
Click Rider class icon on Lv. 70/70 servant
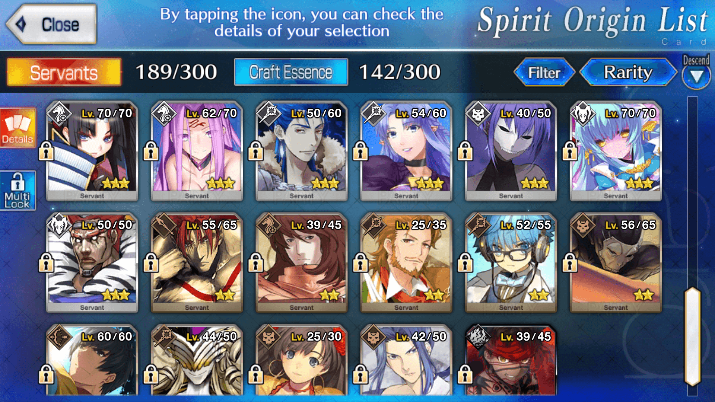(59, 113)
